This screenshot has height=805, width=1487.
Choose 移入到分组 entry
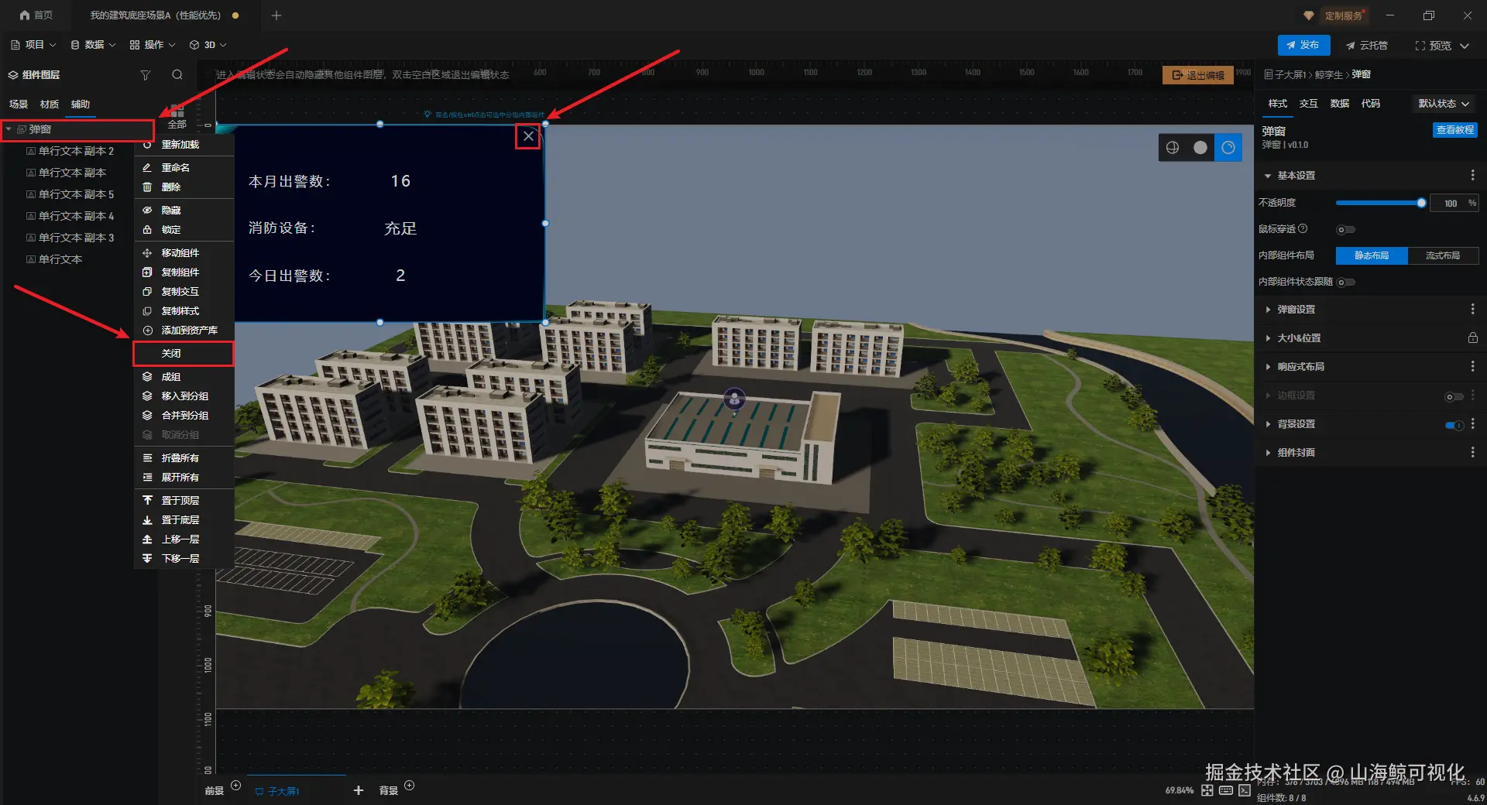(x=184, y=396)
